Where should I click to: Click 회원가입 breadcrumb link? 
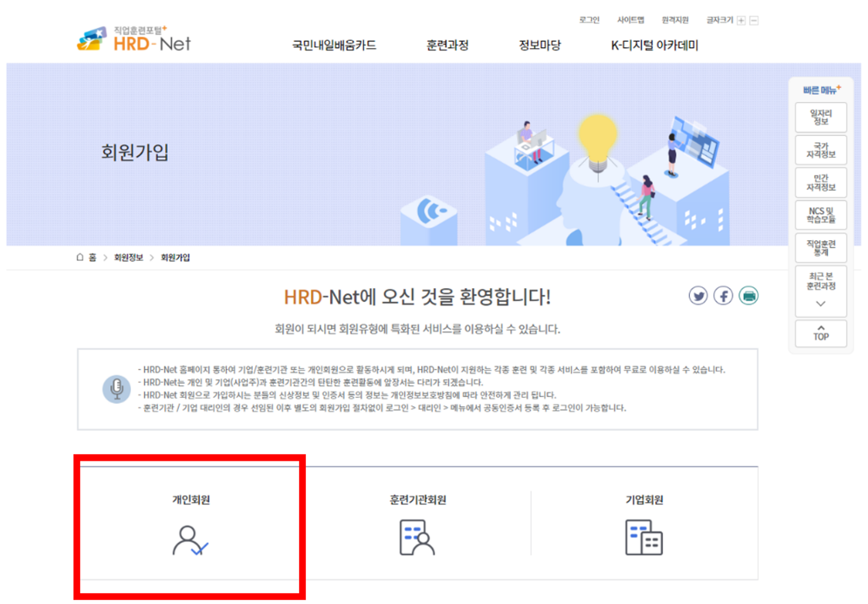click(x=175, y=257)
